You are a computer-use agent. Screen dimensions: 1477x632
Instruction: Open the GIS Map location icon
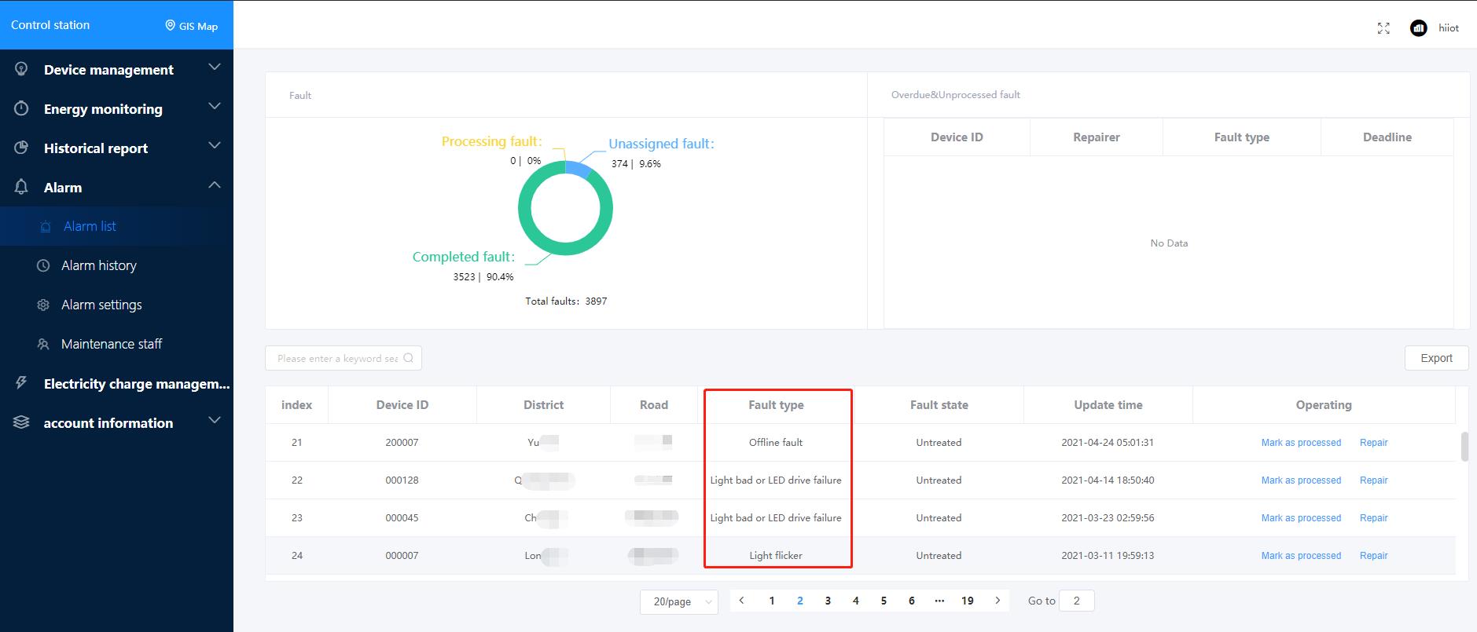[170, 26]
